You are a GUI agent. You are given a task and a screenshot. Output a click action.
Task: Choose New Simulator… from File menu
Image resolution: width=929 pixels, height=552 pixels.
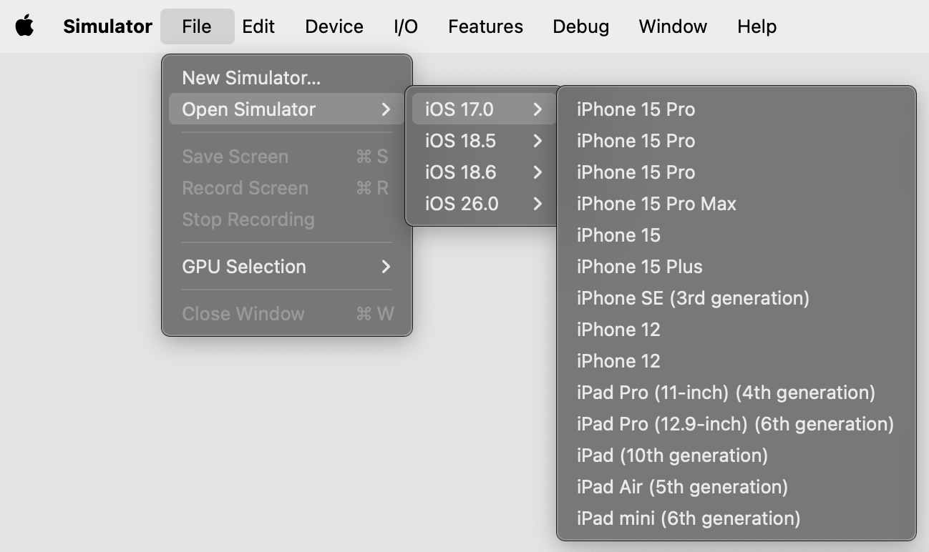pyautogui.click(x=251, y=78)
